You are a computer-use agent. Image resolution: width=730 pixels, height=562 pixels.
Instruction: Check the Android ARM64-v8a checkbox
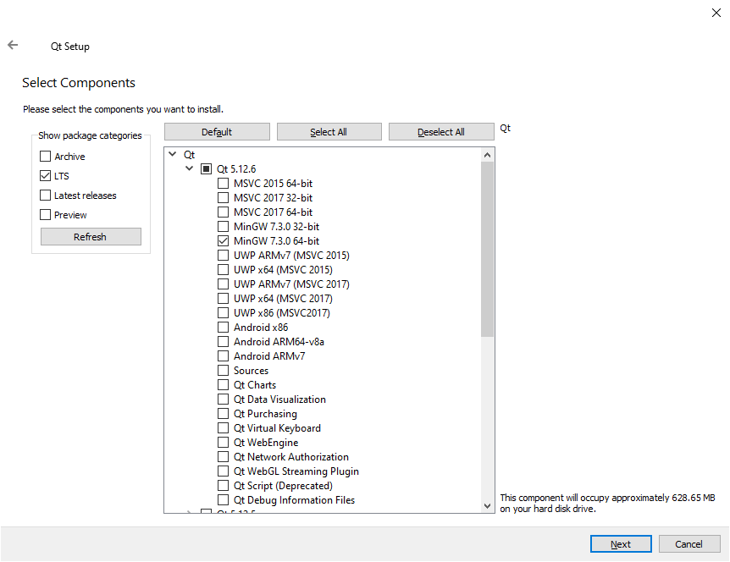pos(224,342)
